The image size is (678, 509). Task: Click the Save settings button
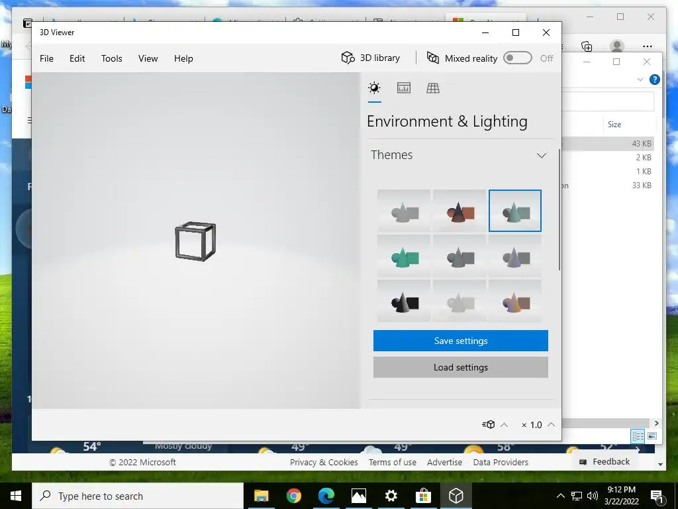(x=461, y=341)
